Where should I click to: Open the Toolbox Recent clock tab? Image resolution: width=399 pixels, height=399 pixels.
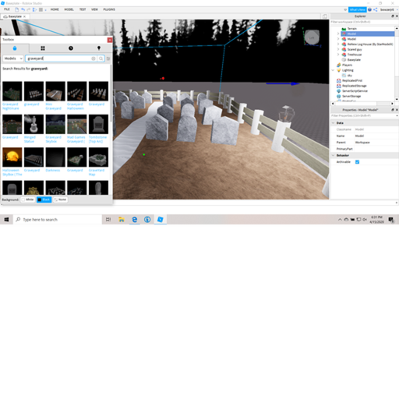point(71,48)
